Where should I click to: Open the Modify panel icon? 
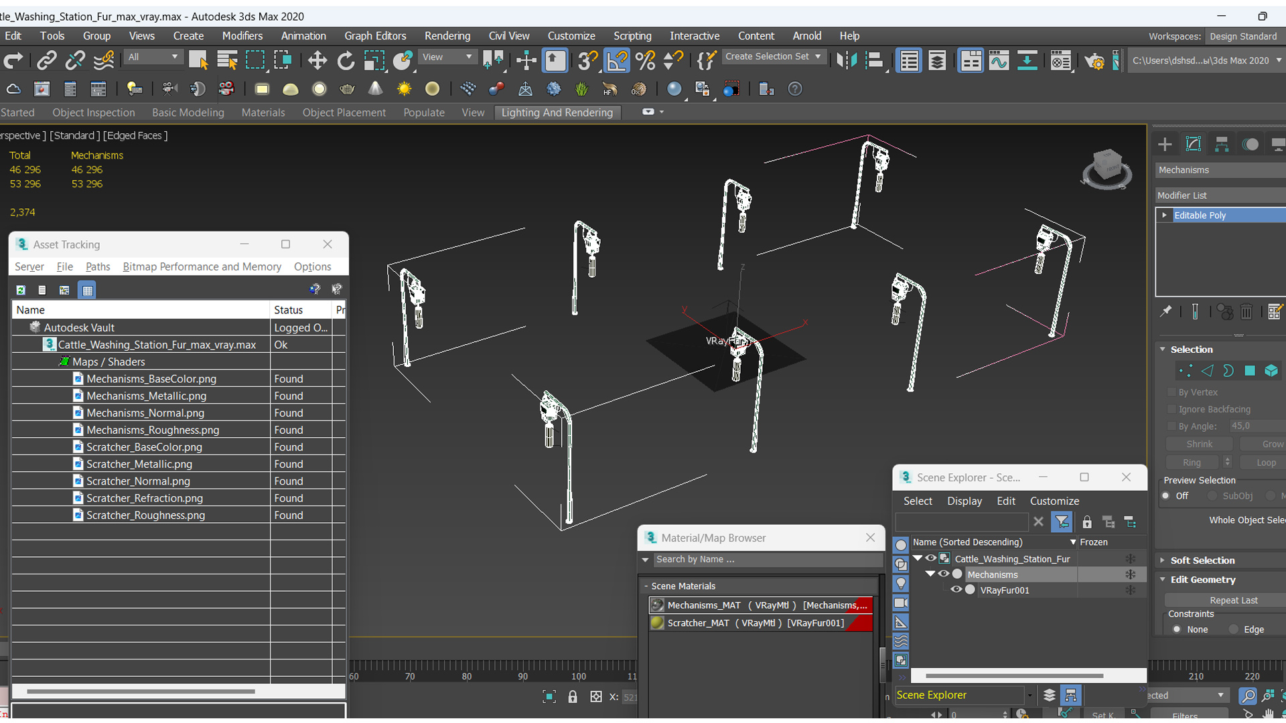(1194, 144)
